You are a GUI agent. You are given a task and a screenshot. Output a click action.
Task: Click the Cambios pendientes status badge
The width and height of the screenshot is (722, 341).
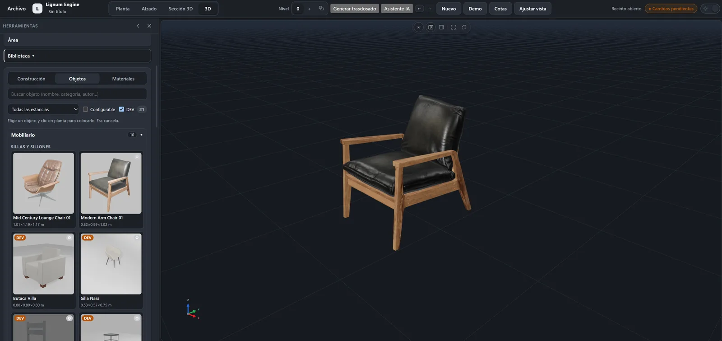point(671,9)
